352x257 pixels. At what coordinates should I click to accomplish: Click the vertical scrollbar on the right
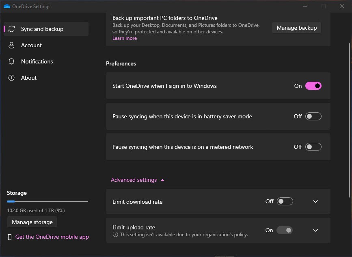tap(348, 122)
